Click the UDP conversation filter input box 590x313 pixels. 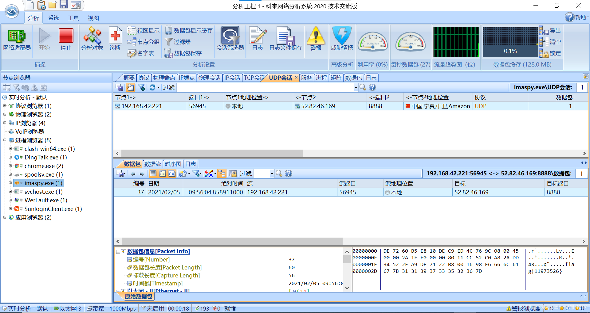[265, 88]
